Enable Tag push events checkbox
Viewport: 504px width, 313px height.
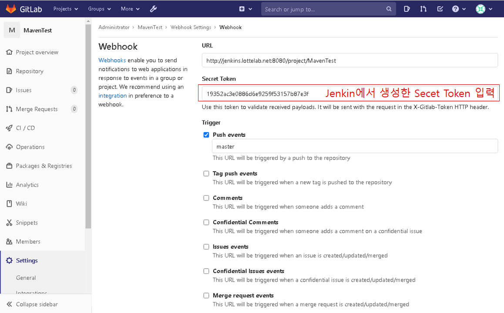pos(206,174)
